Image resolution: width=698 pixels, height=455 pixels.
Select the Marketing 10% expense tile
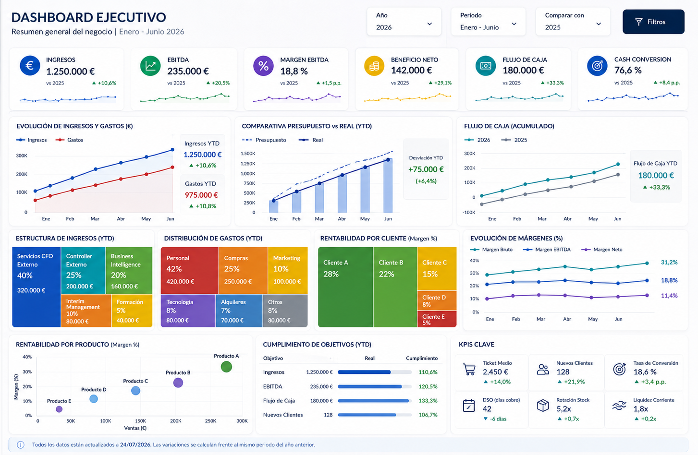coord(287,270)
